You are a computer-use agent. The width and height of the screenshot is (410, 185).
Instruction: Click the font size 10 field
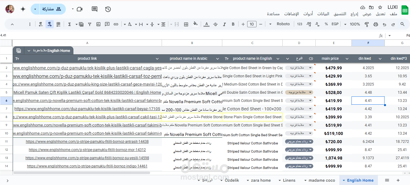252,24
